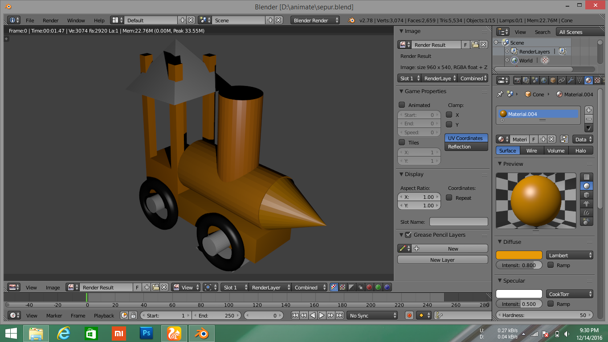Toggle the Tiles checkbox
This screenshot has height=342, width=608.
tap(402, 143)
